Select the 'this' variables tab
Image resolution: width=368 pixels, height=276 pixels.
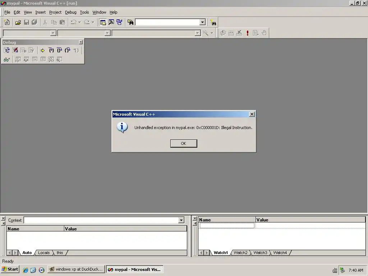pos(60,253)
